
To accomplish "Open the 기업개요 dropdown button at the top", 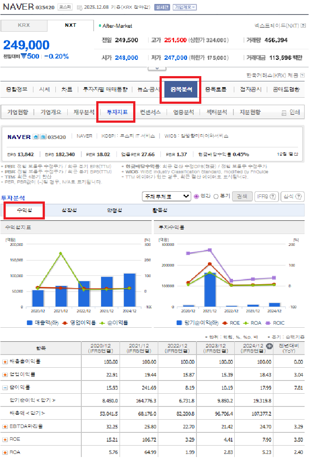I will click(x=185, y=7).
